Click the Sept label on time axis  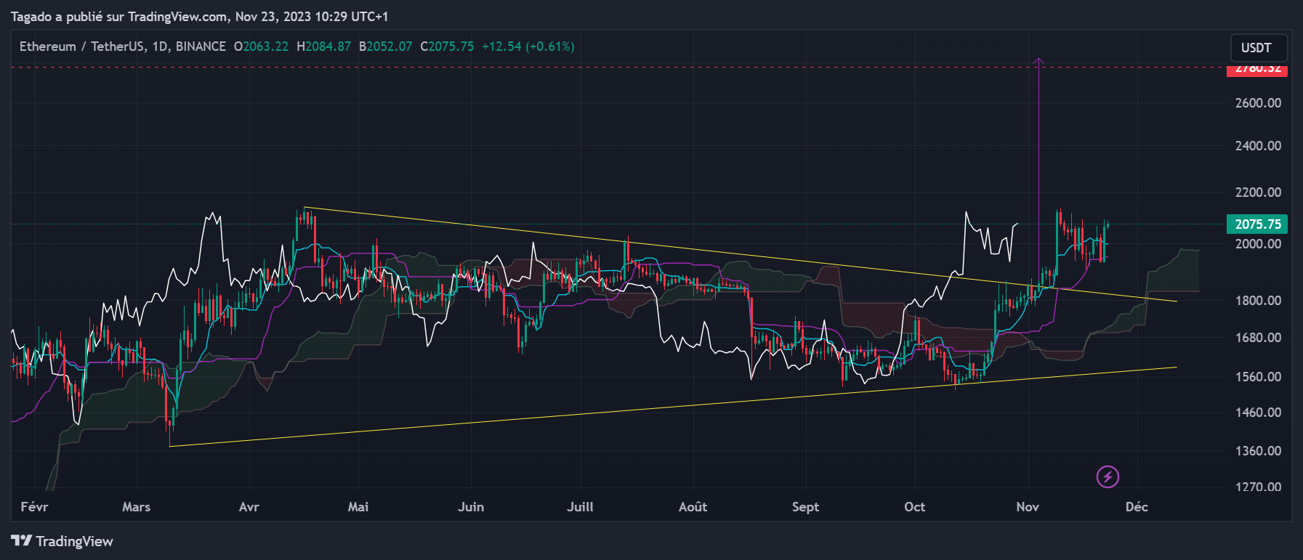pyautogui.click(x=805, y=507)
